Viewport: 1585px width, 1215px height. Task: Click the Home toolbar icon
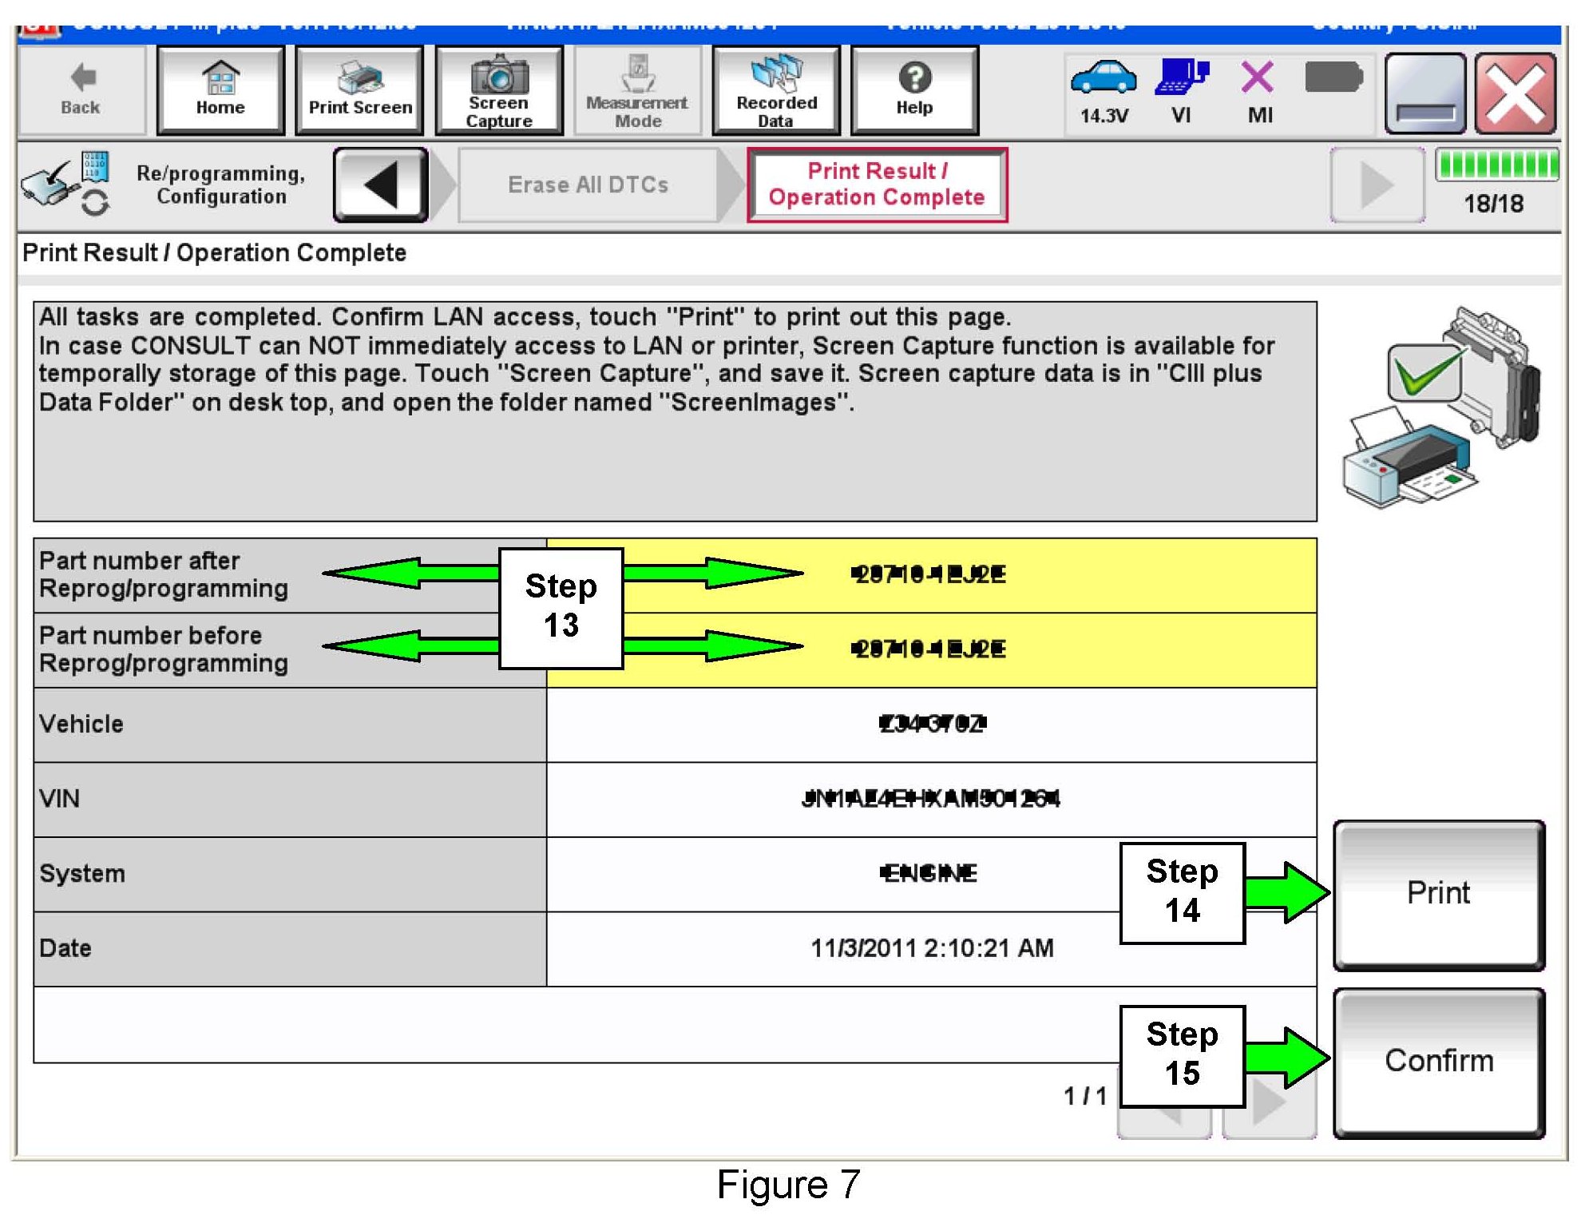220,90
